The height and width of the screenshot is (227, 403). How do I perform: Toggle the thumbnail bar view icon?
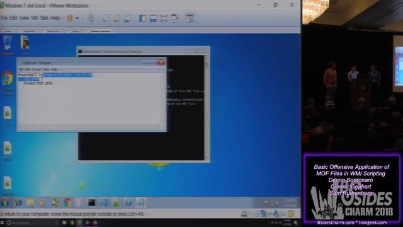click(153, 18)
